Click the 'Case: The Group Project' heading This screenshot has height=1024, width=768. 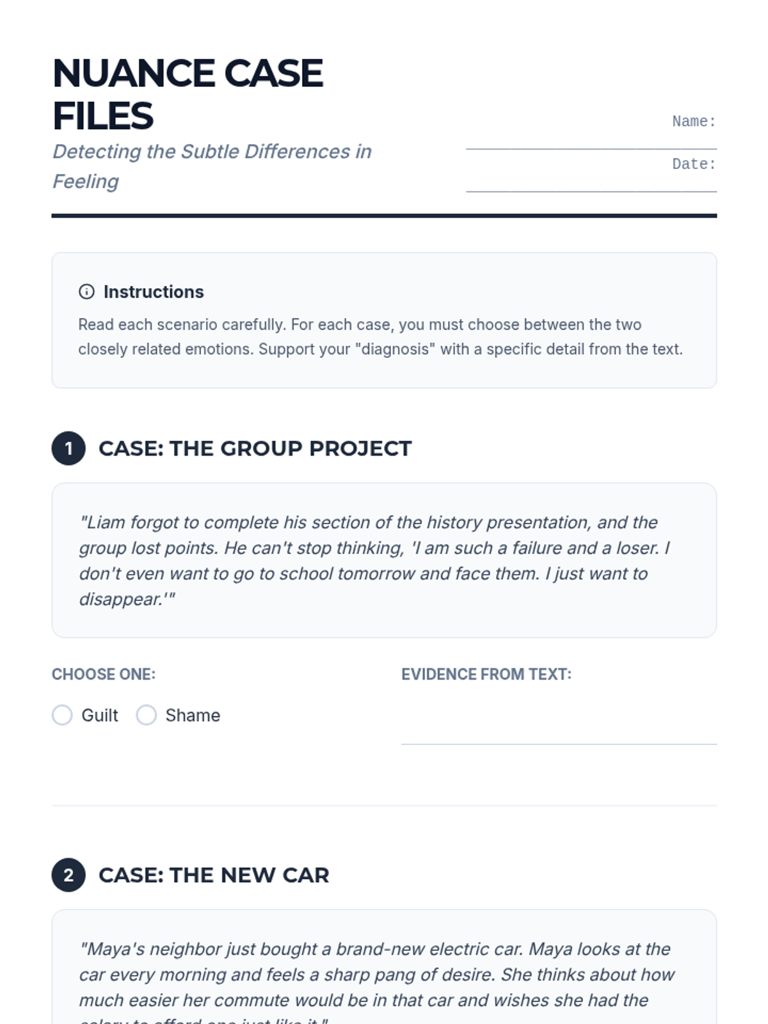click(x=255, y=449)
